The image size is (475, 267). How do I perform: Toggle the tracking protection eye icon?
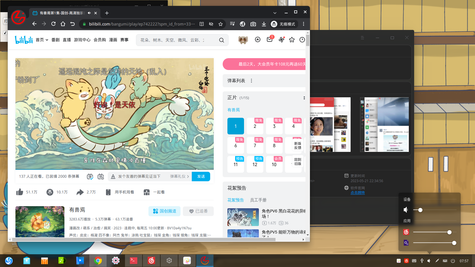click(x=211, y=24)
